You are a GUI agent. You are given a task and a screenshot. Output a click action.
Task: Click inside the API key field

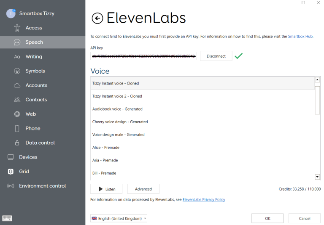tap(143, 56)
